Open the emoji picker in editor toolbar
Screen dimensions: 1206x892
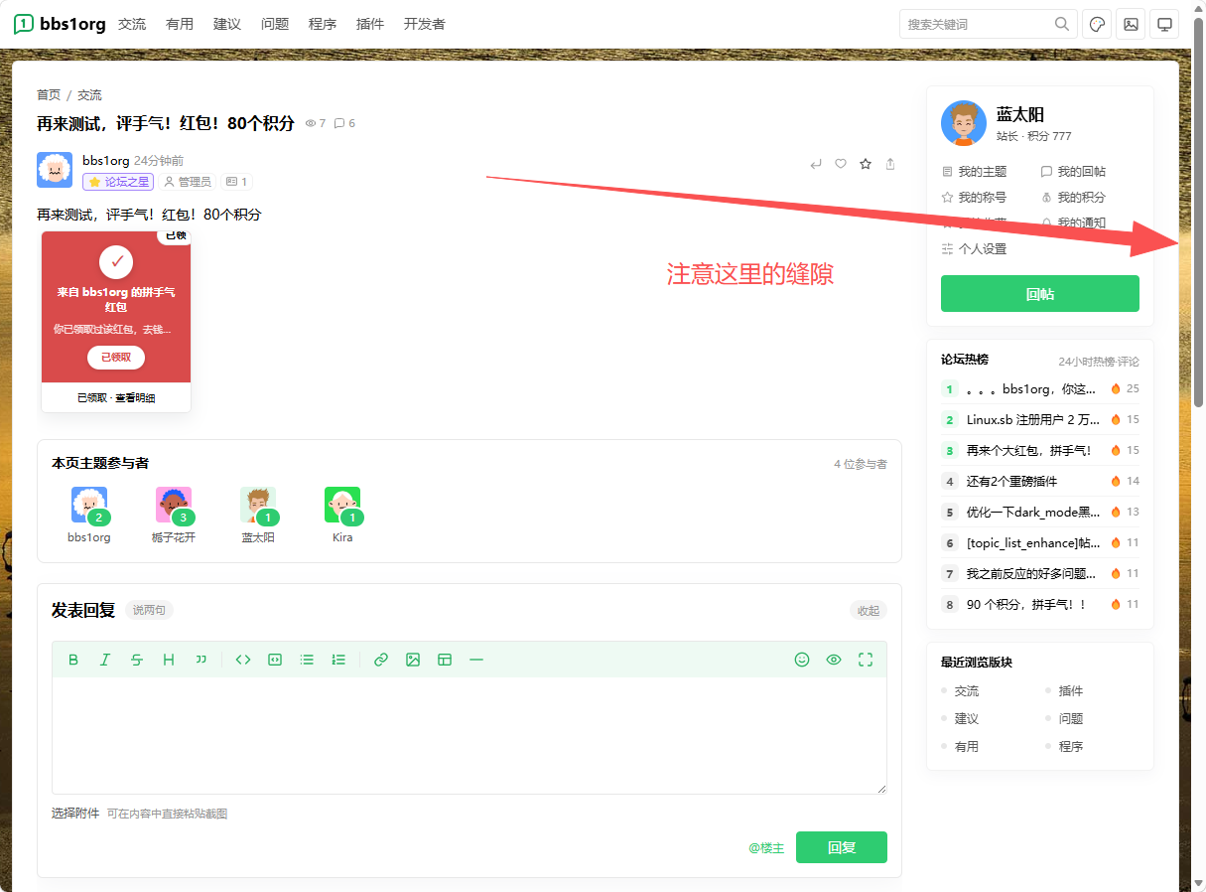(802, 660)
